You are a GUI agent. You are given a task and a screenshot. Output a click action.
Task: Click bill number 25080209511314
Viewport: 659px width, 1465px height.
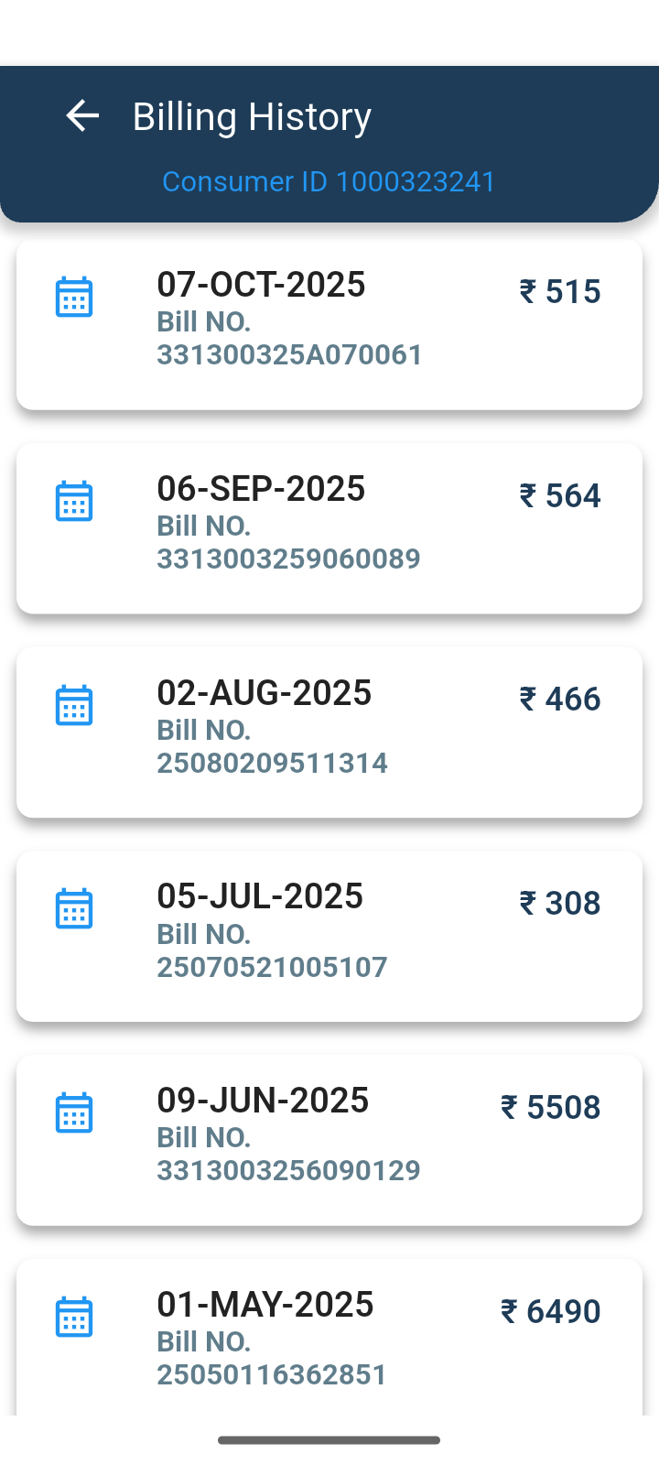pos(272,763)
